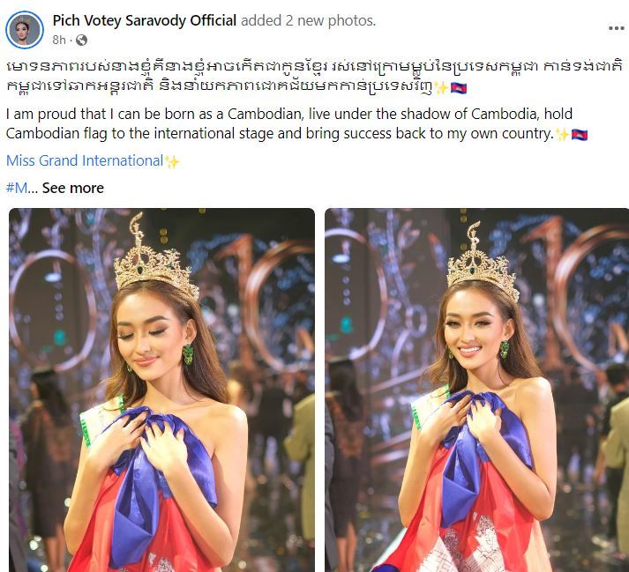Click the golden crown in the left photo
The height and width of the screenshot is (572, 629).
[x=156, y=258]
